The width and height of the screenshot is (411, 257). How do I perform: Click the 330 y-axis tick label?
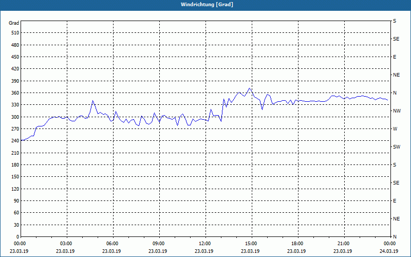[15, 105]
